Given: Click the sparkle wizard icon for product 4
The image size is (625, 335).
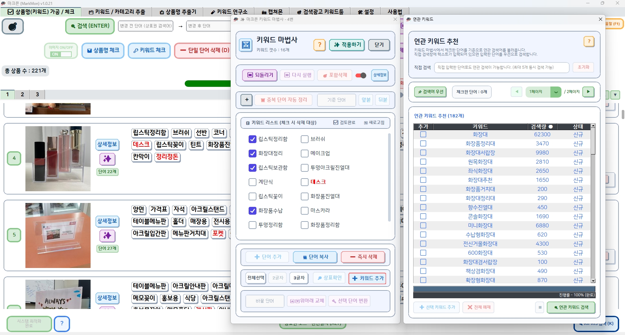Looking at the screenshot, I should (107, 159).
